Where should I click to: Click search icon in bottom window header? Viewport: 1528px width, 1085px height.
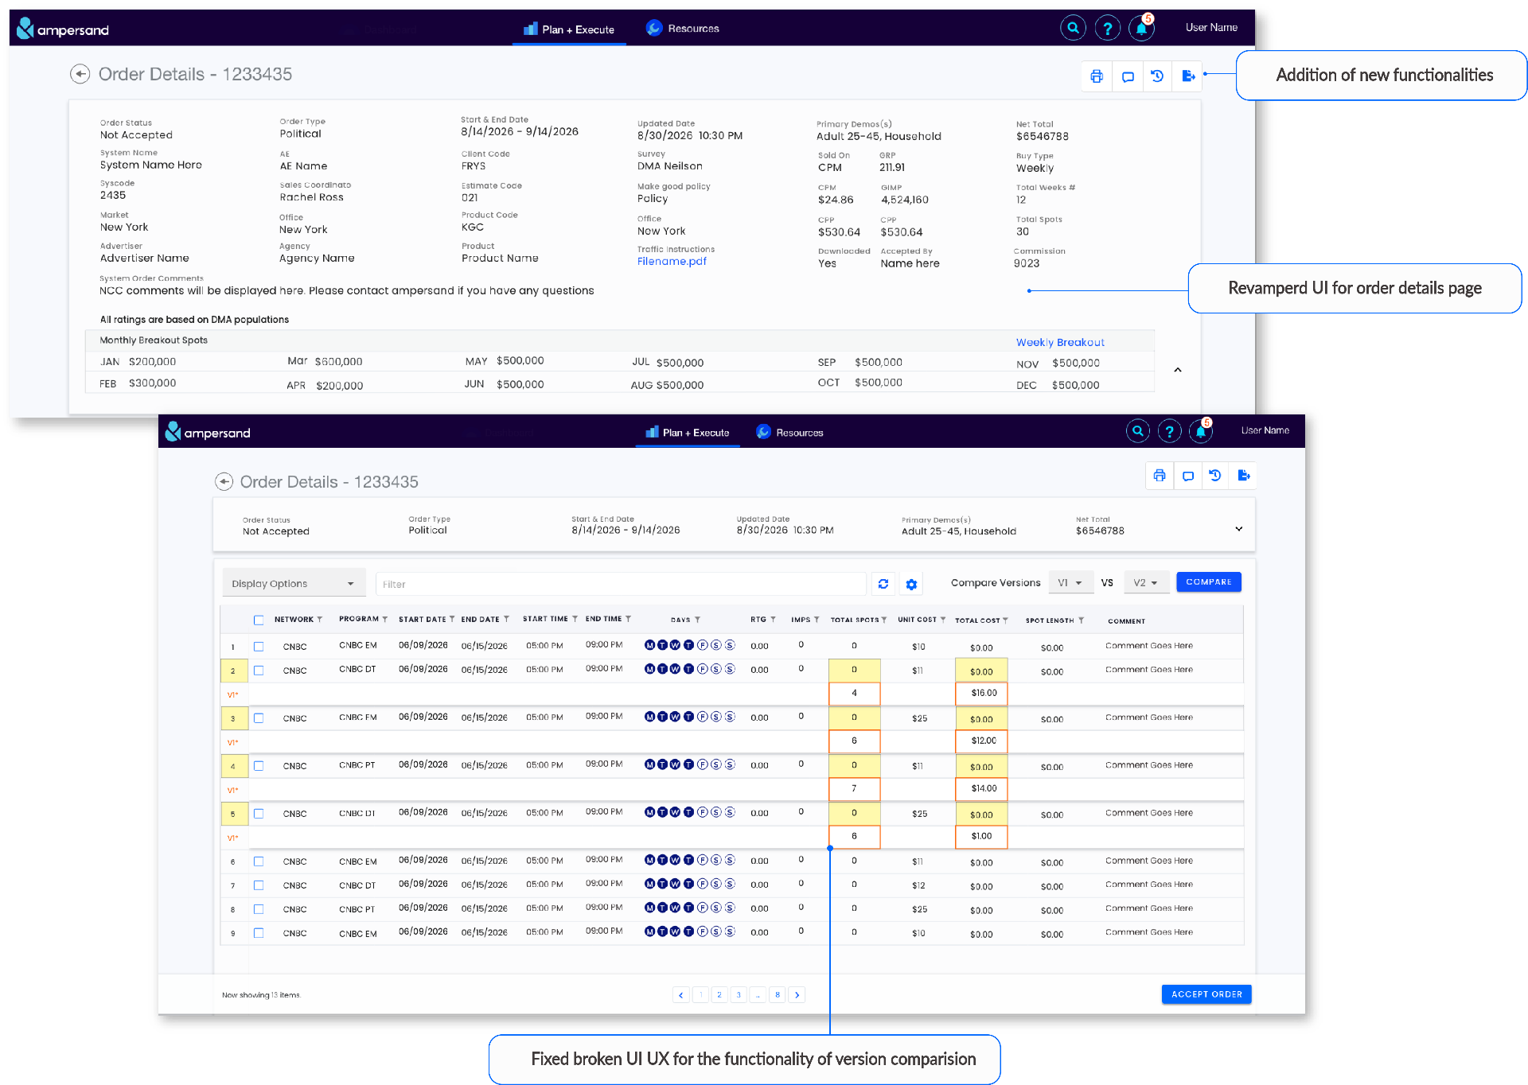point(1138,431)
